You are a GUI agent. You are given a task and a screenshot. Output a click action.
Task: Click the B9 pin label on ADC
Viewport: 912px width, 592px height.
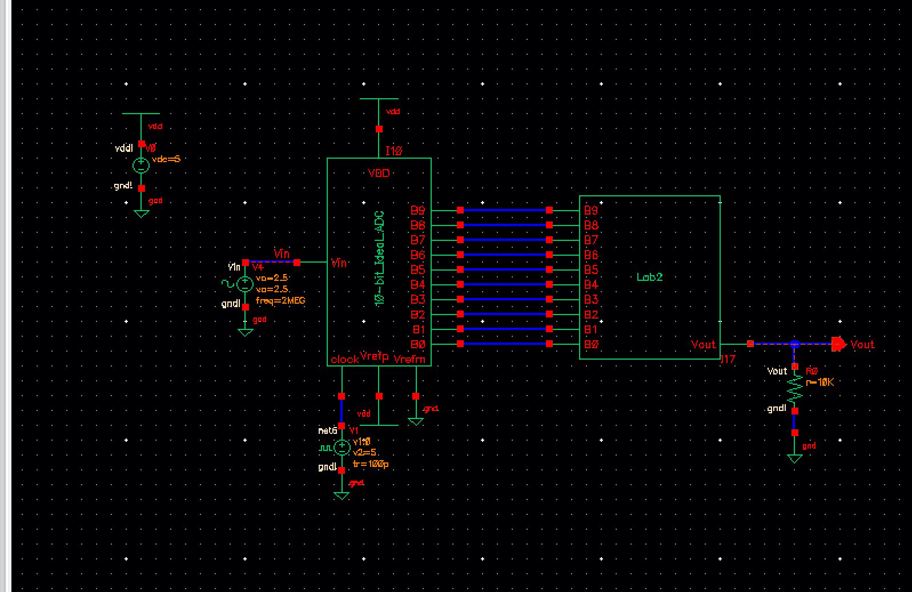(418, 211)
